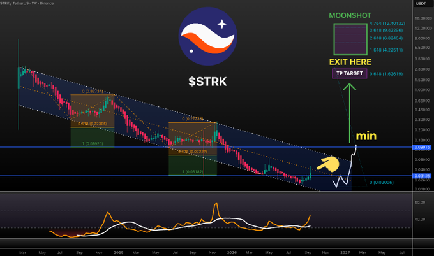Select the pointing hand emoji sticker
This screenshot has width=434, height=256.
pos(328,164)
